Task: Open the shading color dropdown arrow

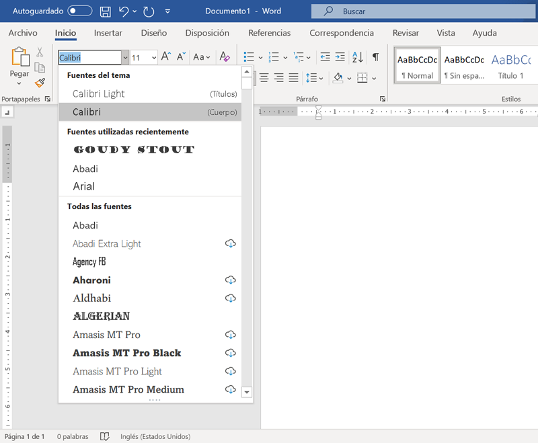Action: pos(349,79)
